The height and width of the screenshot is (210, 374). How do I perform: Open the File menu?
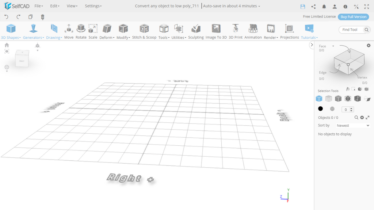pyautogui.click(x=38, y=6)
